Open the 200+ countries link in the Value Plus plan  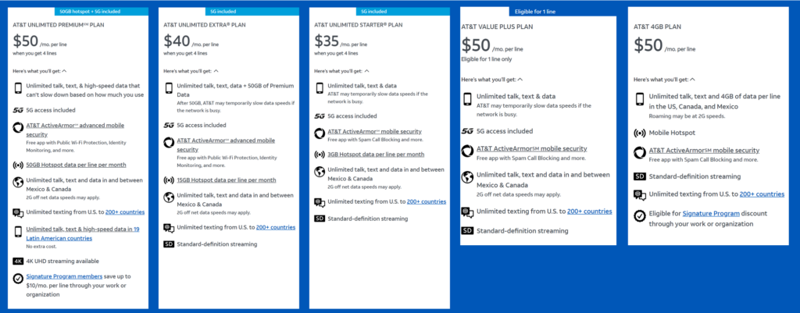pyautogui.click(x=589, y=212)
